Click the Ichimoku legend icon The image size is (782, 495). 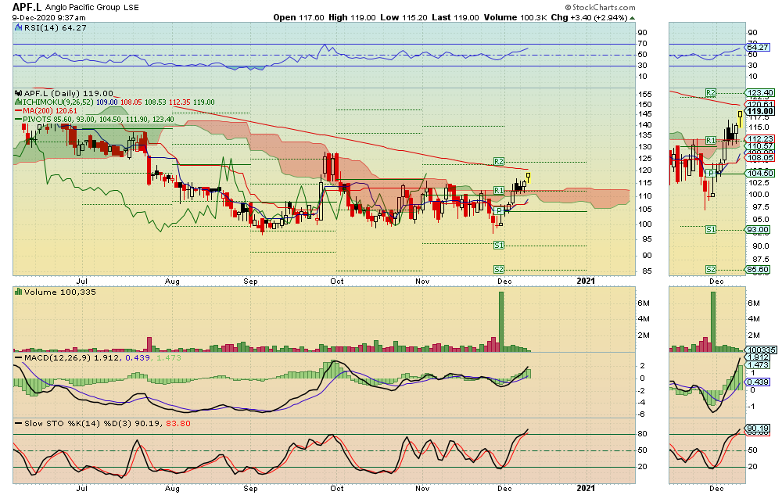click(x=19, y=102)
